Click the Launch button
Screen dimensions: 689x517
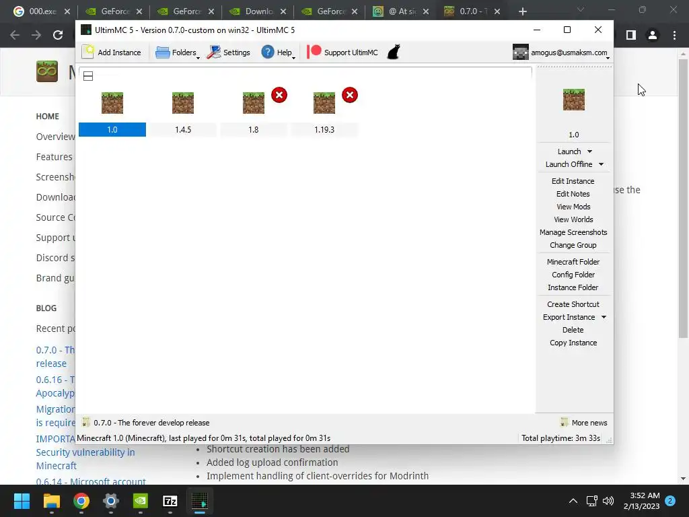(x=569, y=151)
